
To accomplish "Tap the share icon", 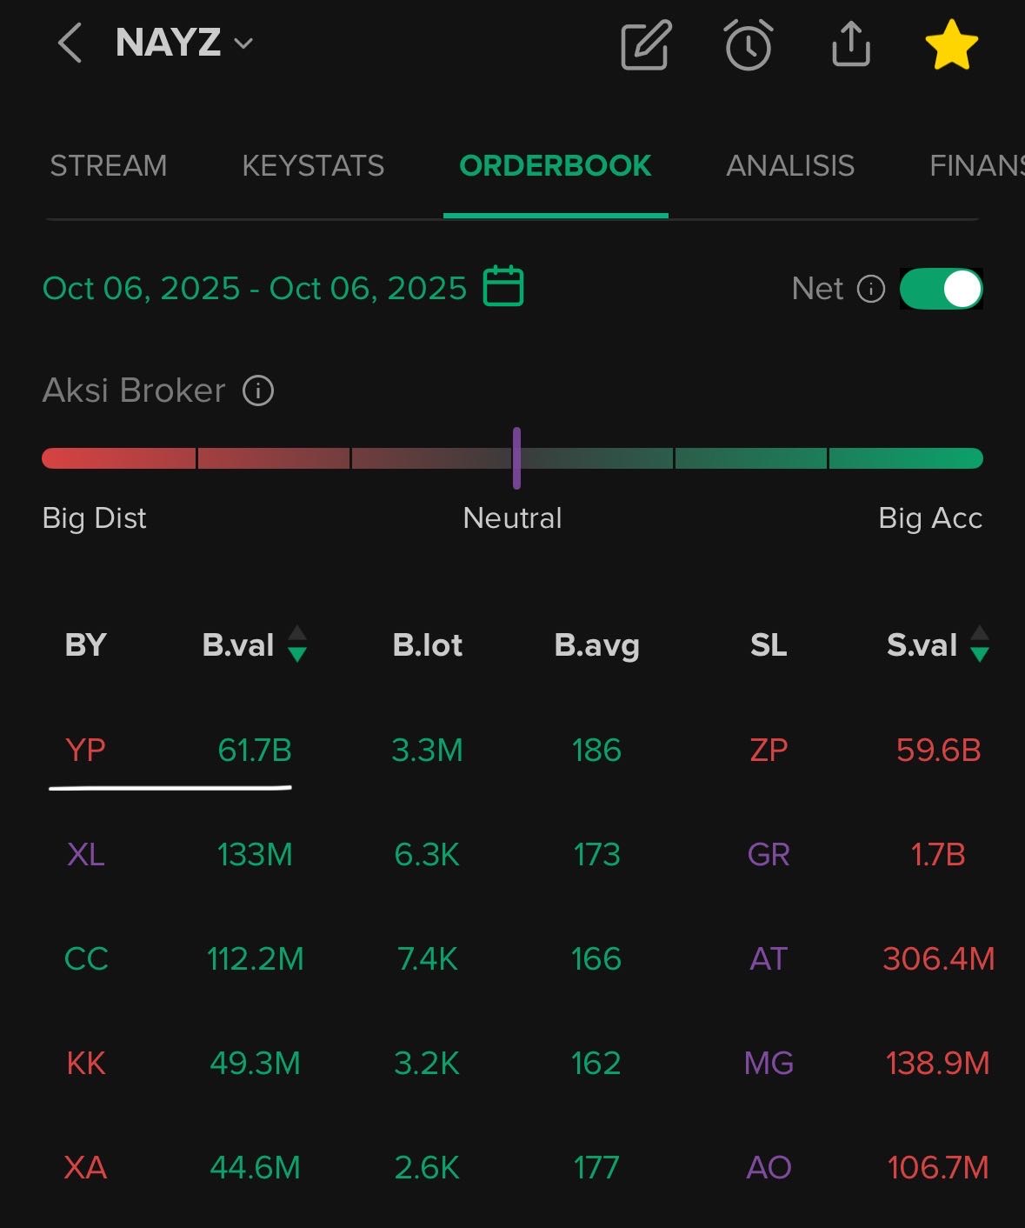I will [850, 43].
